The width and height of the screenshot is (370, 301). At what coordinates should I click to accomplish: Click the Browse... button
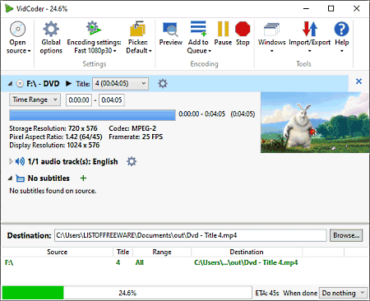tap(346, 235)
